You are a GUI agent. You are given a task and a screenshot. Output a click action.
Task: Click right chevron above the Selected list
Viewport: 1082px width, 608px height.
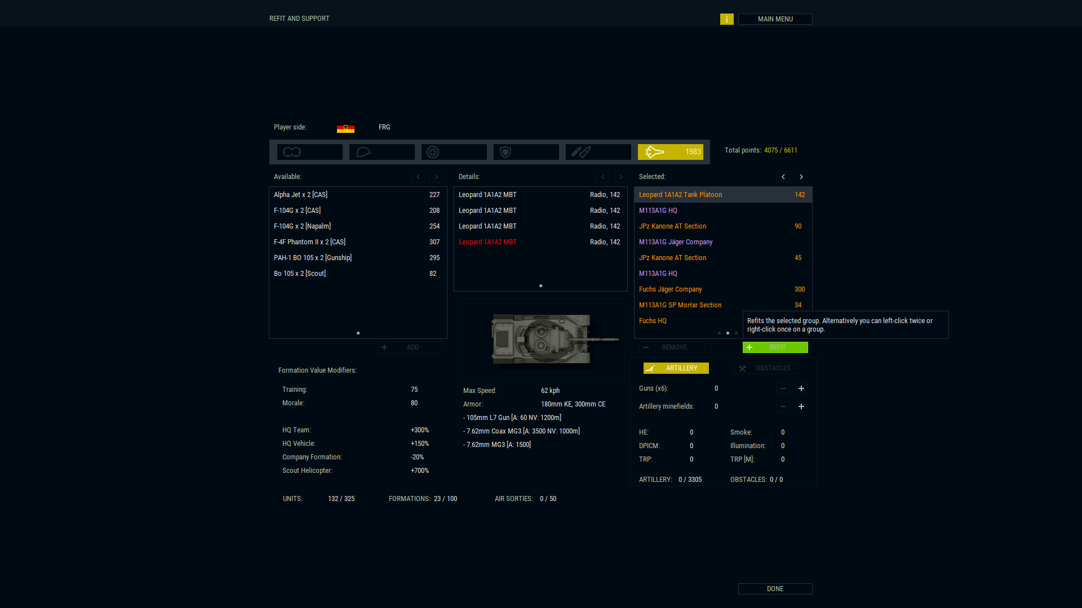(x=801, y=177)
